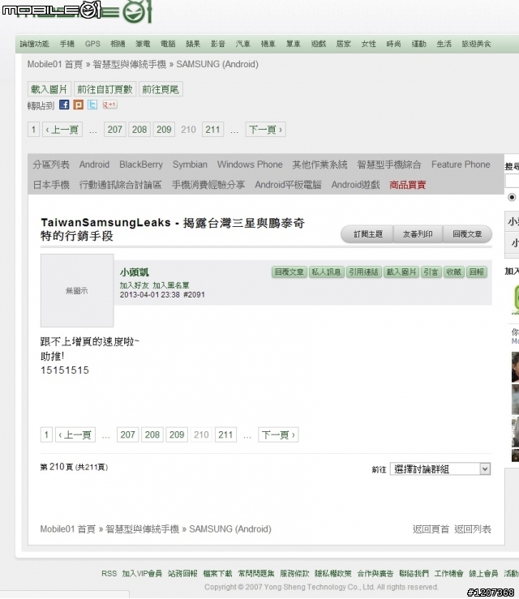Image resolution: width=519 pixels, height=599 pixels.
Task: Open user 小頭凱 profile link
Action: tap(134, 272)
